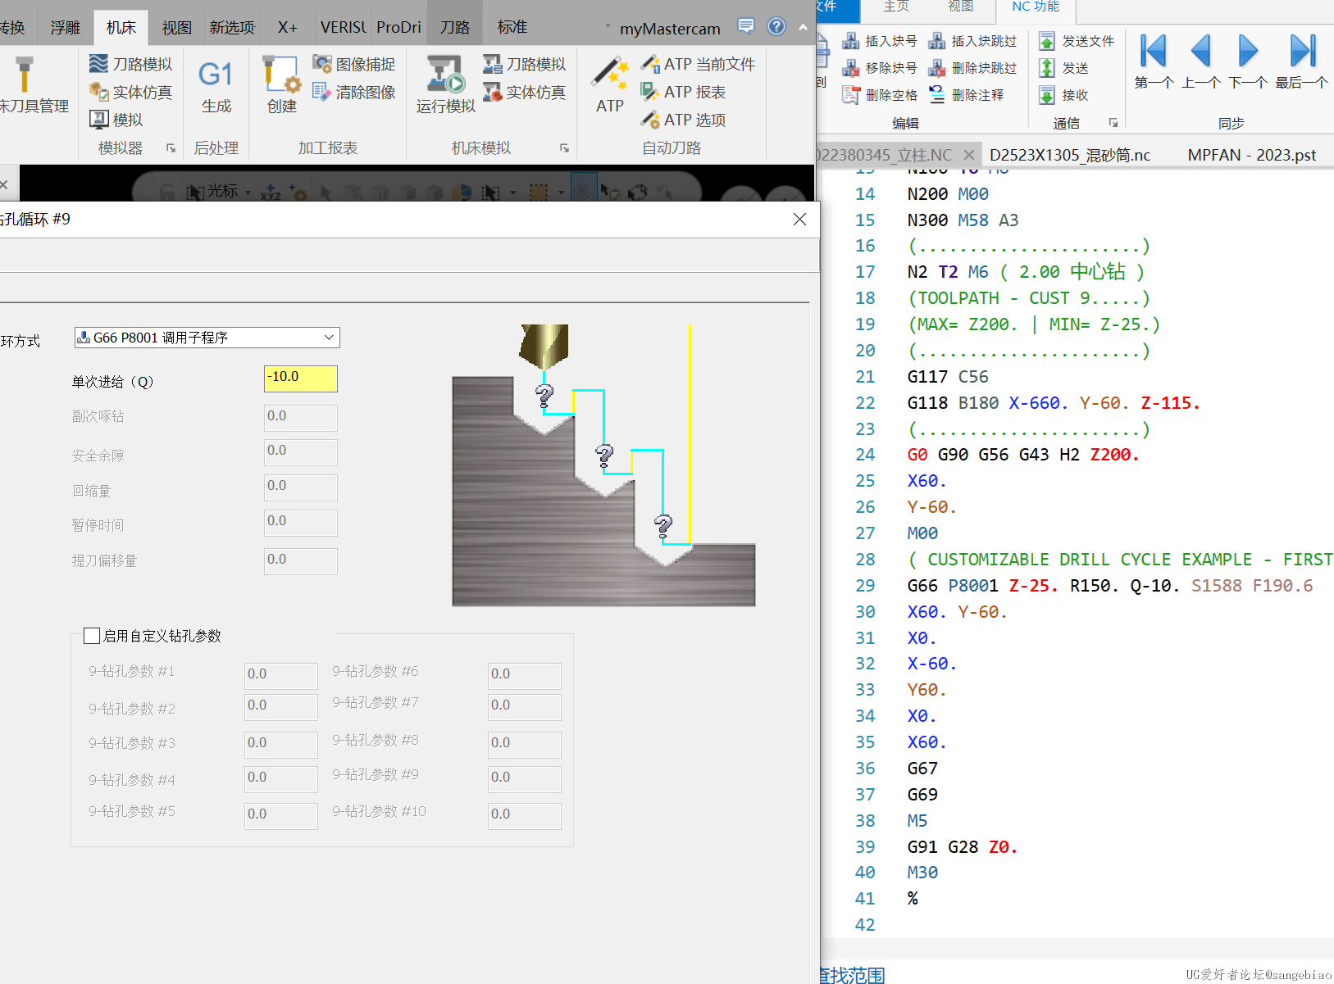Image resolution: width=1334 pixels, height=984 pixels.
Task: Click 接收 communication icon
Action: pos(1047,95)
